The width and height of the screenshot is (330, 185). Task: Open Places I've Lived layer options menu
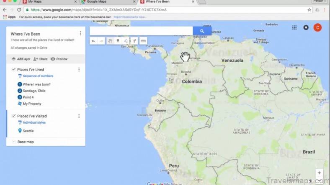click(79, 69)
